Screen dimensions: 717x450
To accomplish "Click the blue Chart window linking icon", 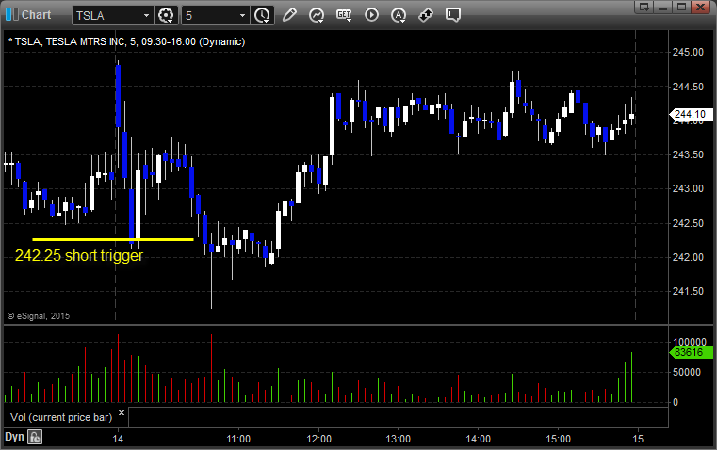I will click(x=11, y=15).
